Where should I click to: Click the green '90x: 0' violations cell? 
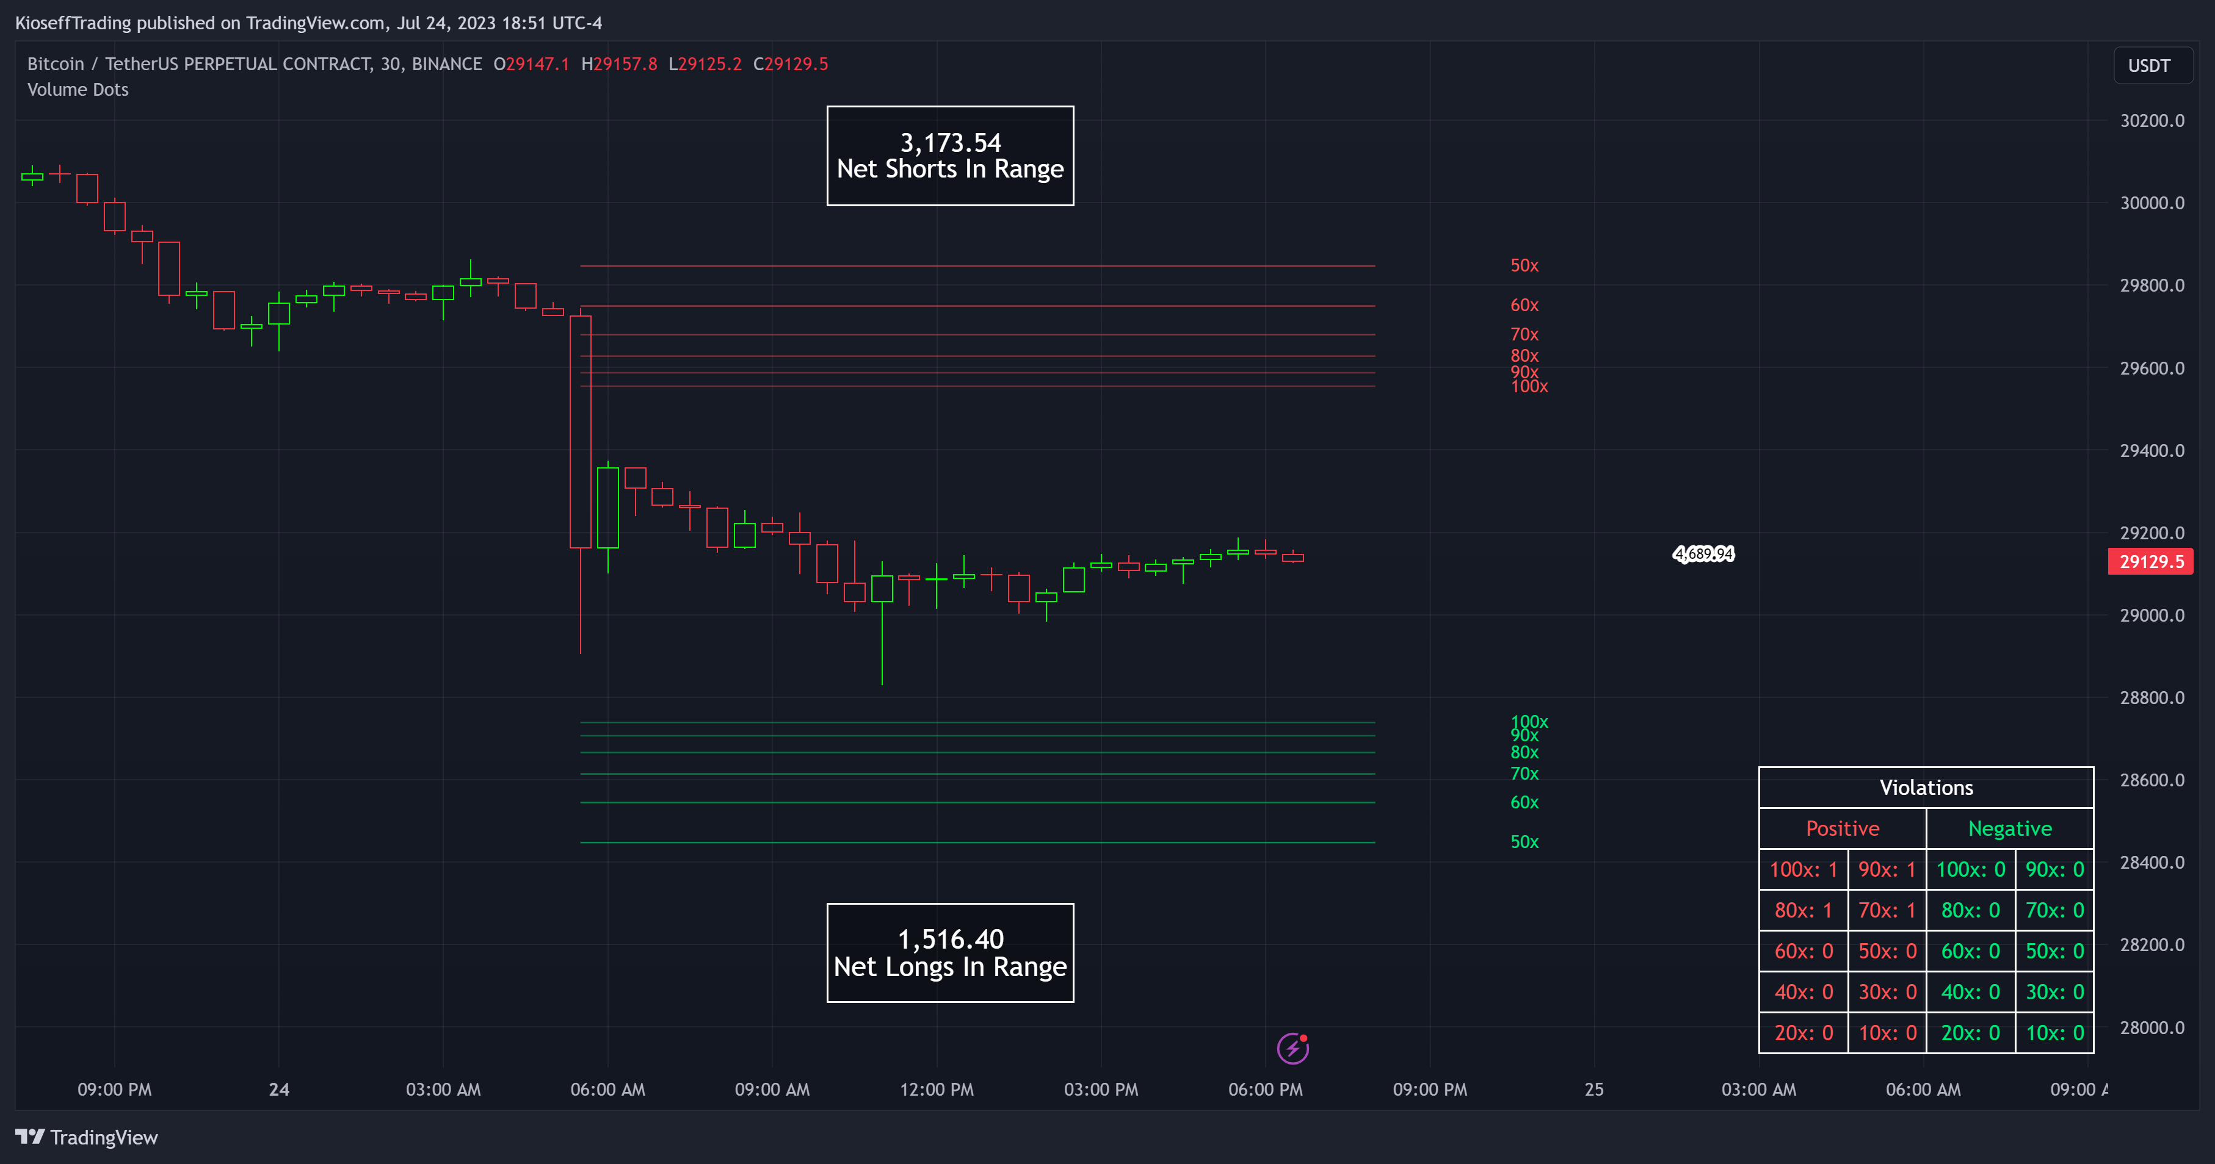(2054, 869)
